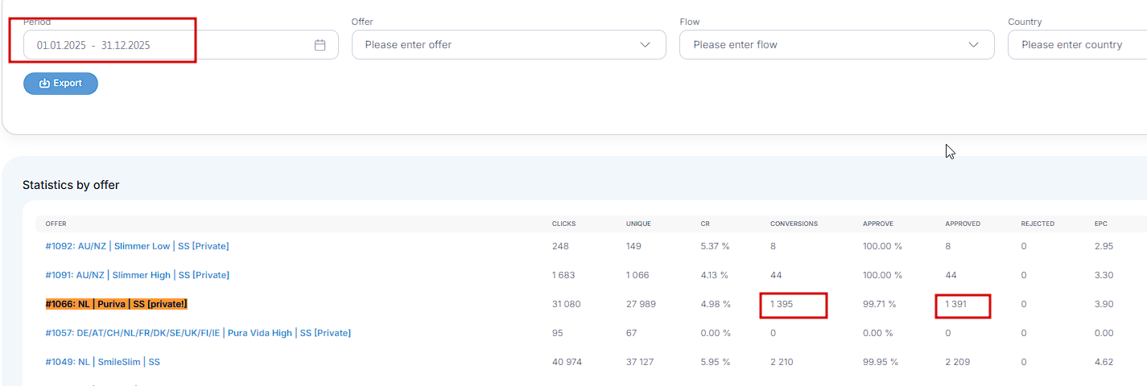1147x386 pixels.
Task: Click the Export button
Action: pyautogui.click(x=60, y=84)
